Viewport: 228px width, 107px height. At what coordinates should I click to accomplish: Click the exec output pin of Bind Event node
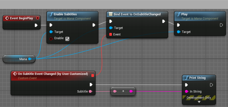(164, 21)
